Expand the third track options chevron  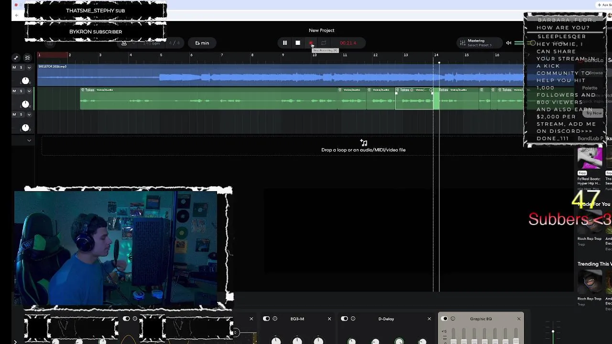coord(29,115)
